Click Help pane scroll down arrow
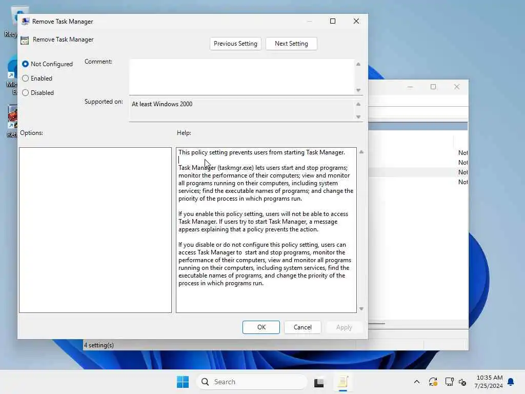This screenshot has width=525, height=394. [x=361, y=308]
